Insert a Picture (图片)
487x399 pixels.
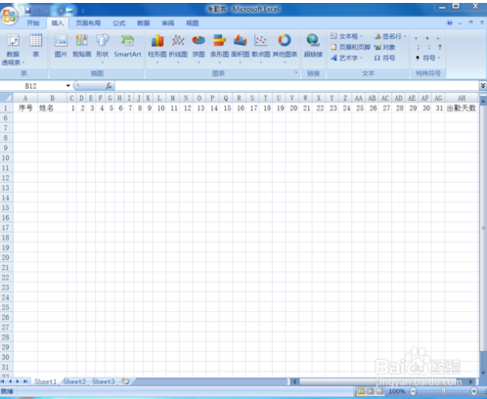(61, 45)
